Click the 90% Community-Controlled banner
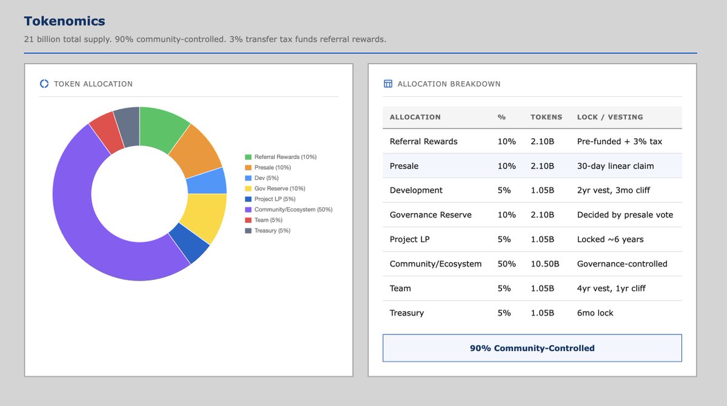 tap(532, 348)
